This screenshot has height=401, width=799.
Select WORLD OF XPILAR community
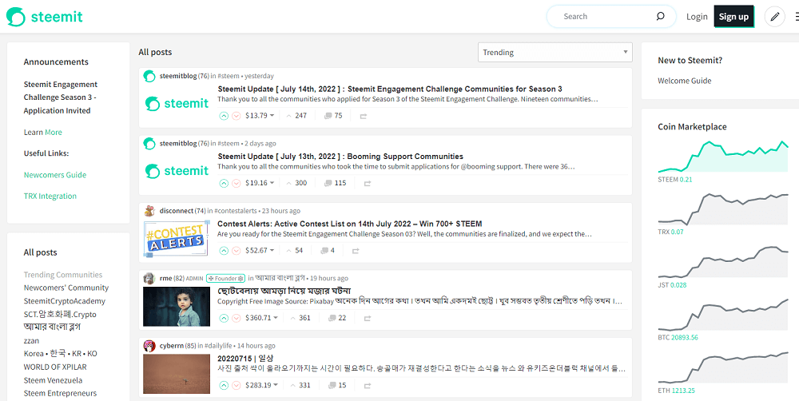point(55,367)
